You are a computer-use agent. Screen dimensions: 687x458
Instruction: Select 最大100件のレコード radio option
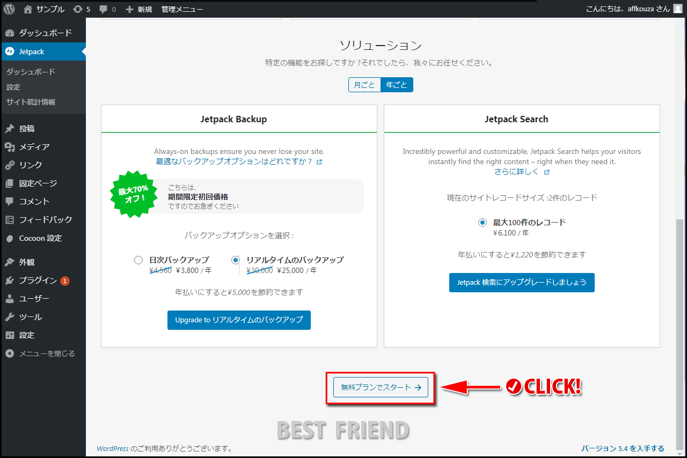483,223
